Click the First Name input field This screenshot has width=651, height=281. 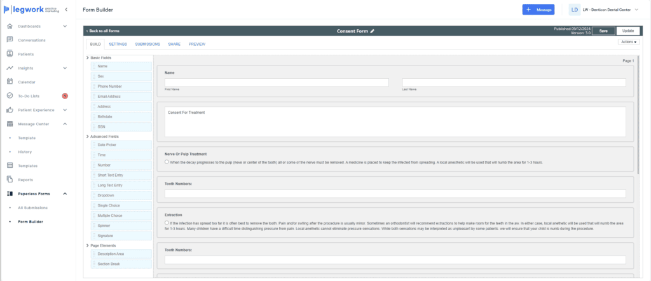pos(277,82)
